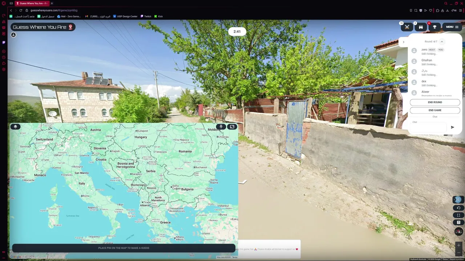
Task: Click the browser address bar URL
Action: [x=54, y=11]
